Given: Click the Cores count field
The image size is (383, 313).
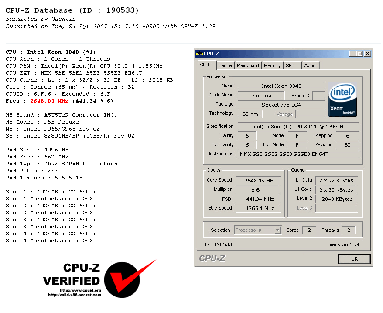Looking at the screenshot, I should pos(309,230).
